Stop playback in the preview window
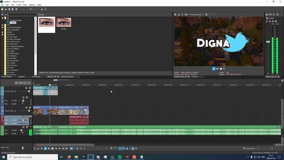 221,69
